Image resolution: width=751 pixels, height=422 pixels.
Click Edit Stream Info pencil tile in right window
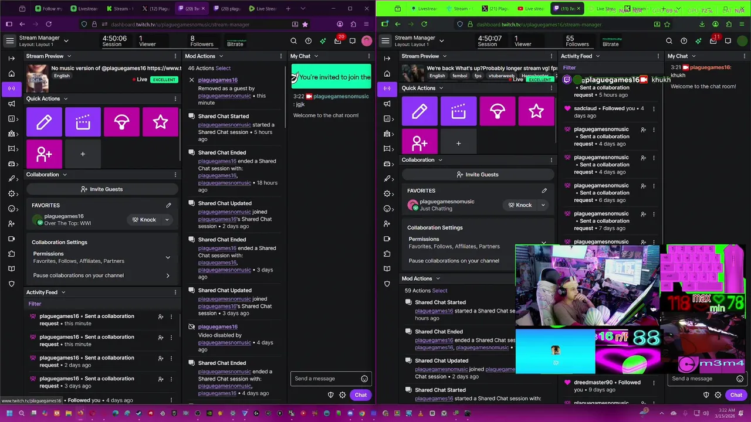(420, 111)
